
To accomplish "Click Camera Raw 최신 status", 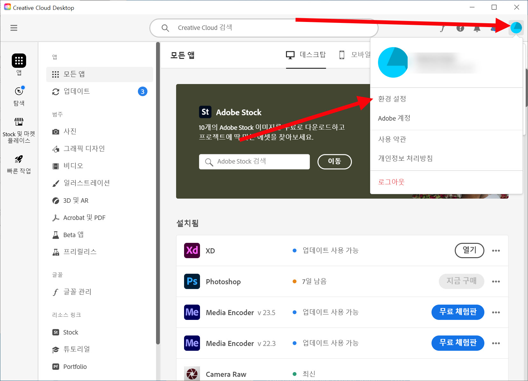I will coord(304,374).
